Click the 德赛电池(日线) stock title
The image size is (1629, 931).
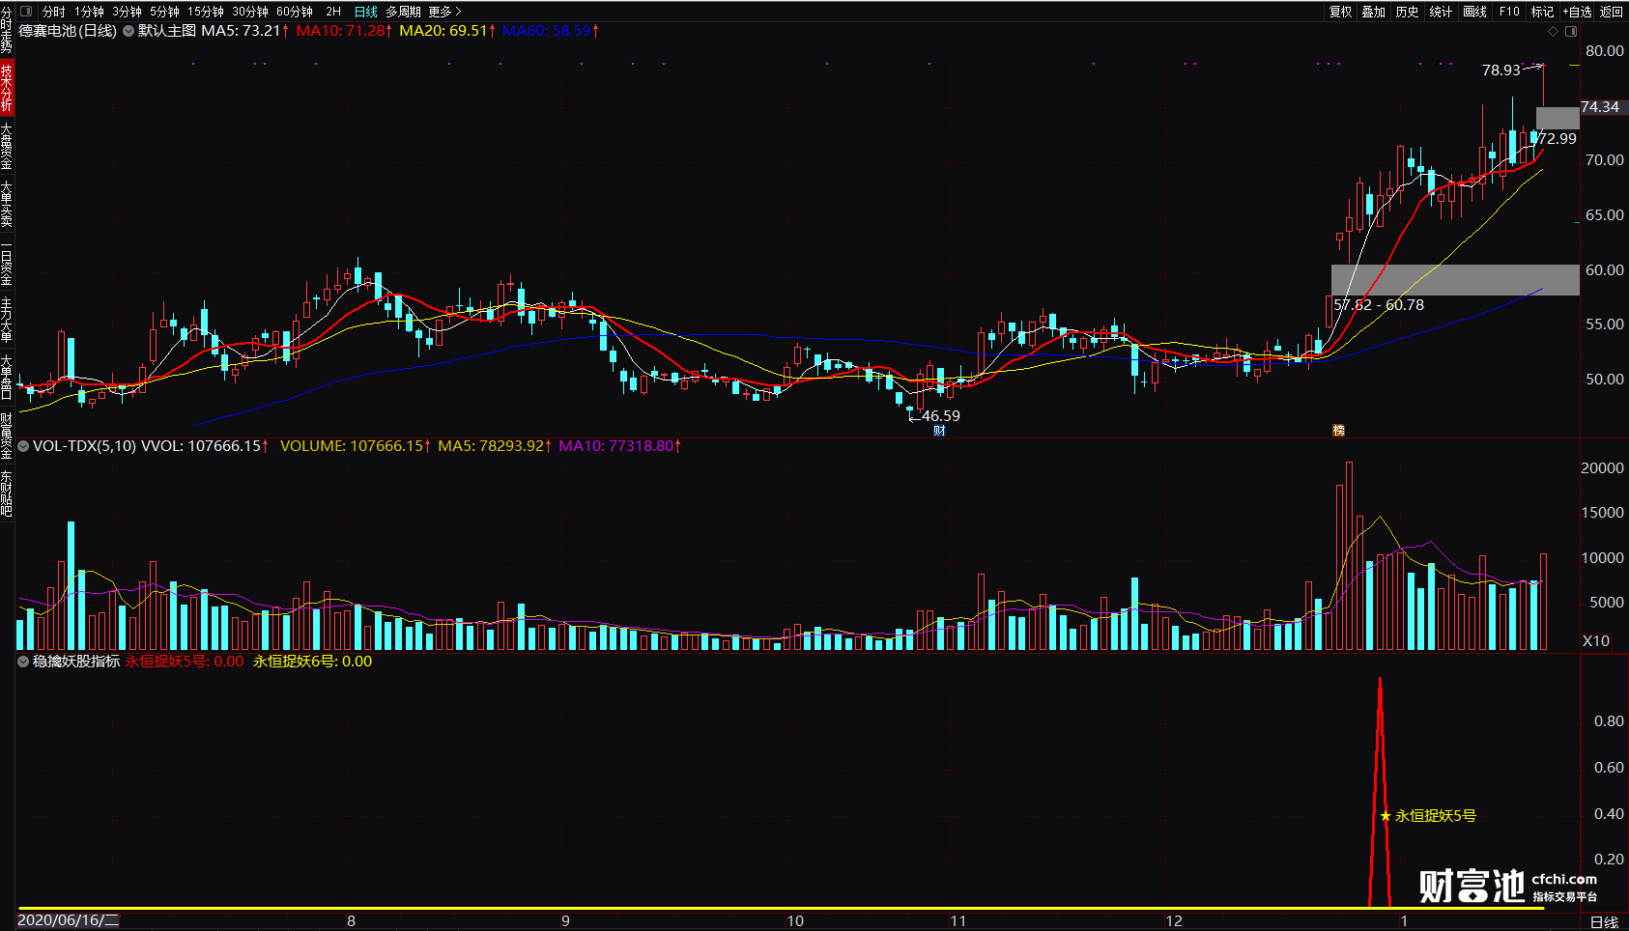tap(68, 31)
